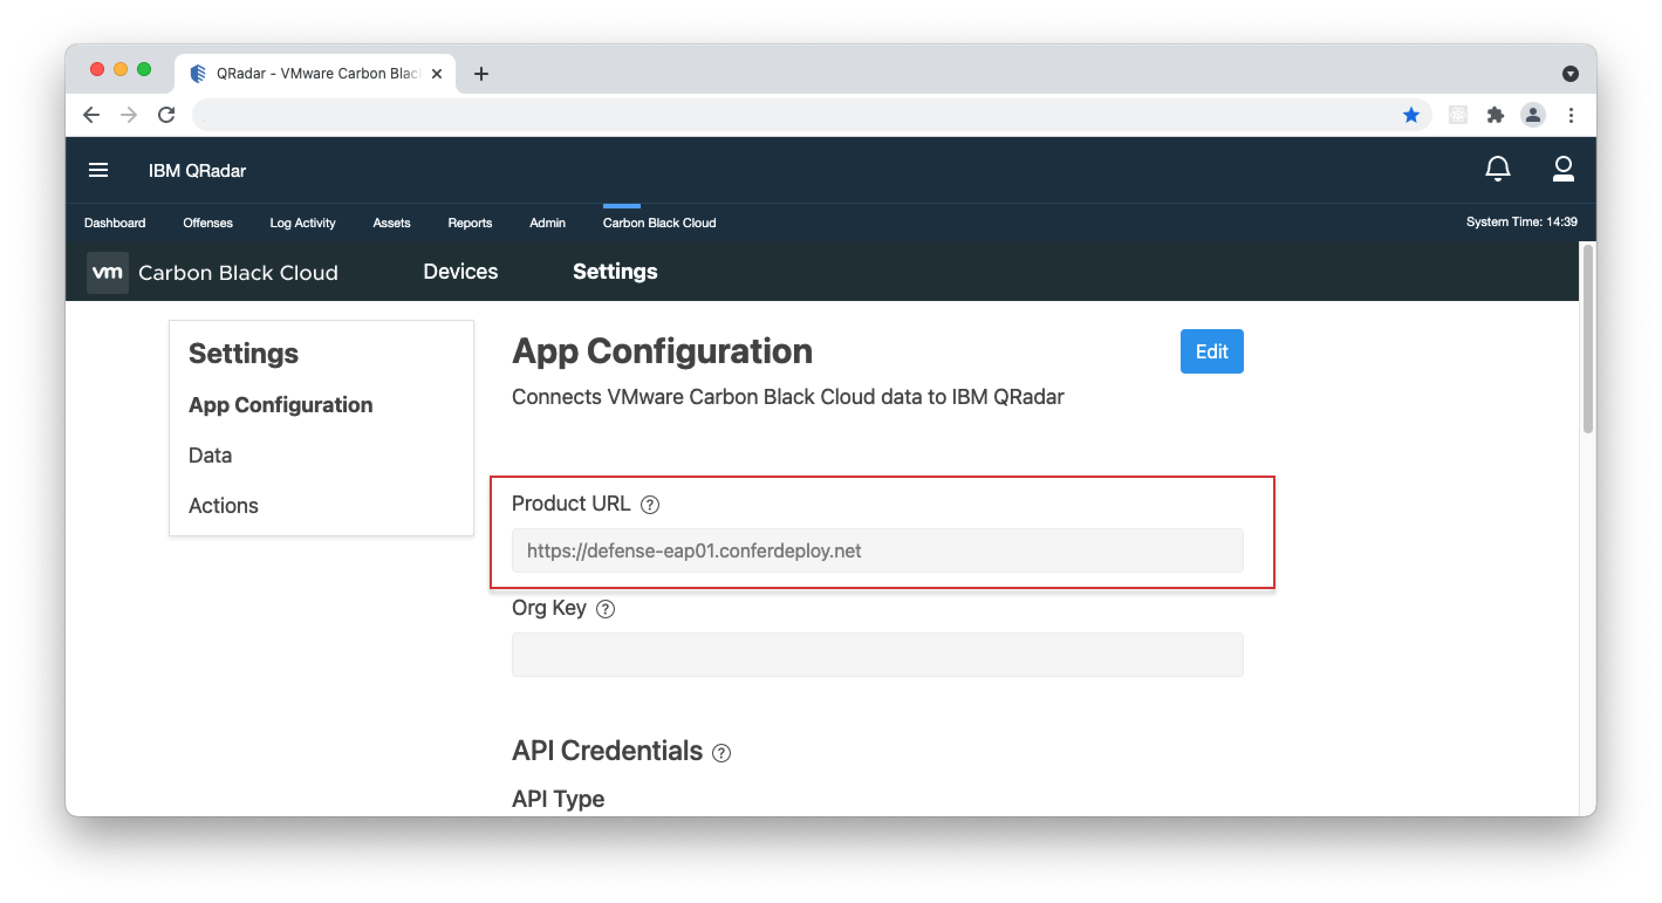
Task: Toggle the bookmark star
Action: point(1411,115)
